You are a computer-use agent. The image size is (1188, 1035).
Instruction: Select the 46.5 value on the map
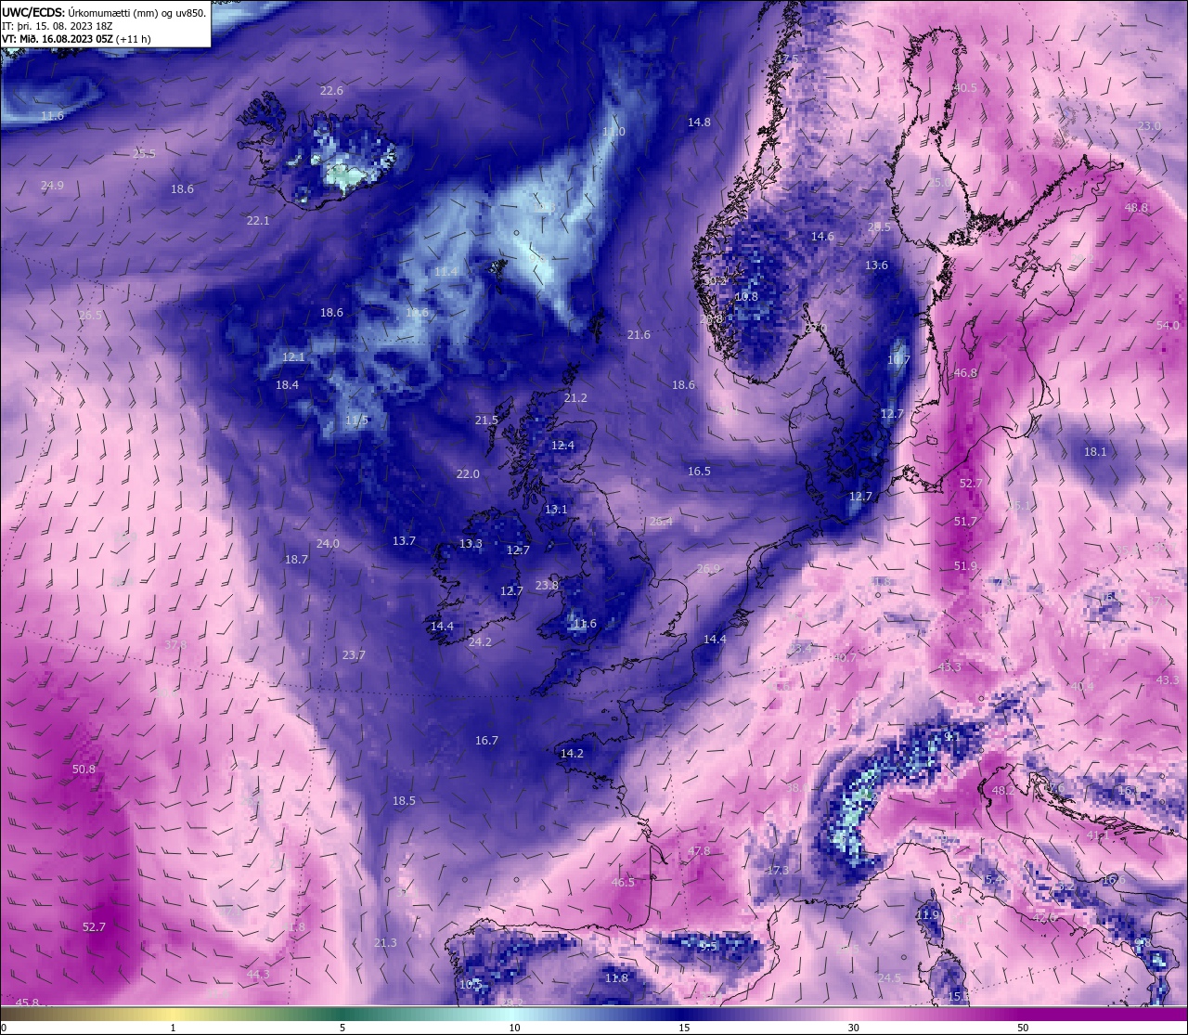click(623, 883)
